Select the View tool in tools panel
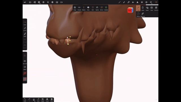Screen dimensions: 181x102 coord(152,8)
